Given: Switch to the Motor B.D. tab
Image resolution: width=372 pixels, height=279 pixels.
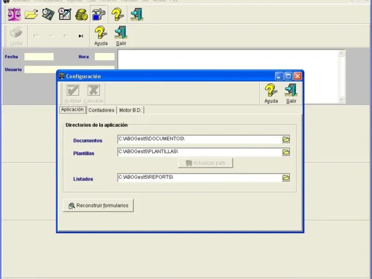Looking at the screenshot, I should [x=130, y=110].
